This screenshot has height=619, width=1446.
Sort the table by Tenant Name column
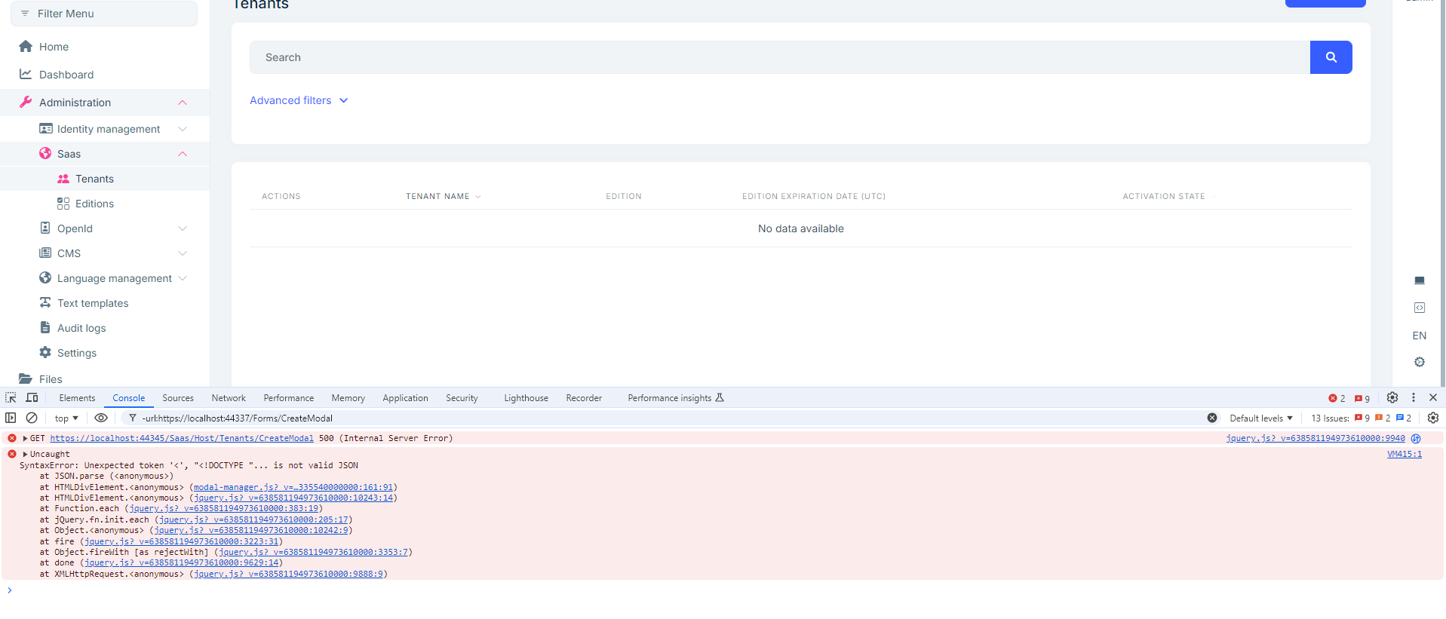tap(437, 196)
